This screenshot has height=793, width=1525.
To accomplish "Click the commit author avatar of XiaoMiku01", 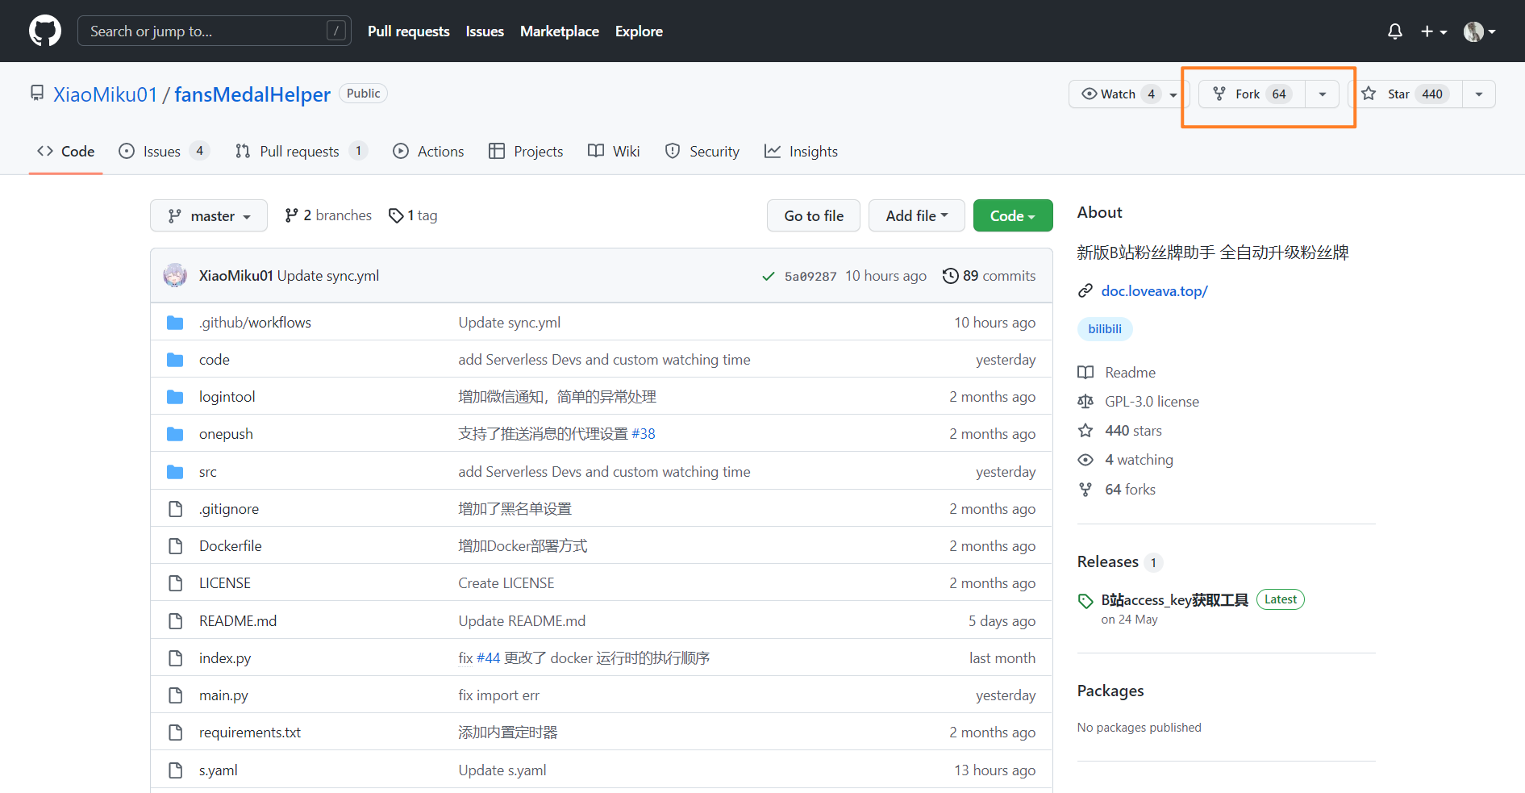I will tap(175, 276).
